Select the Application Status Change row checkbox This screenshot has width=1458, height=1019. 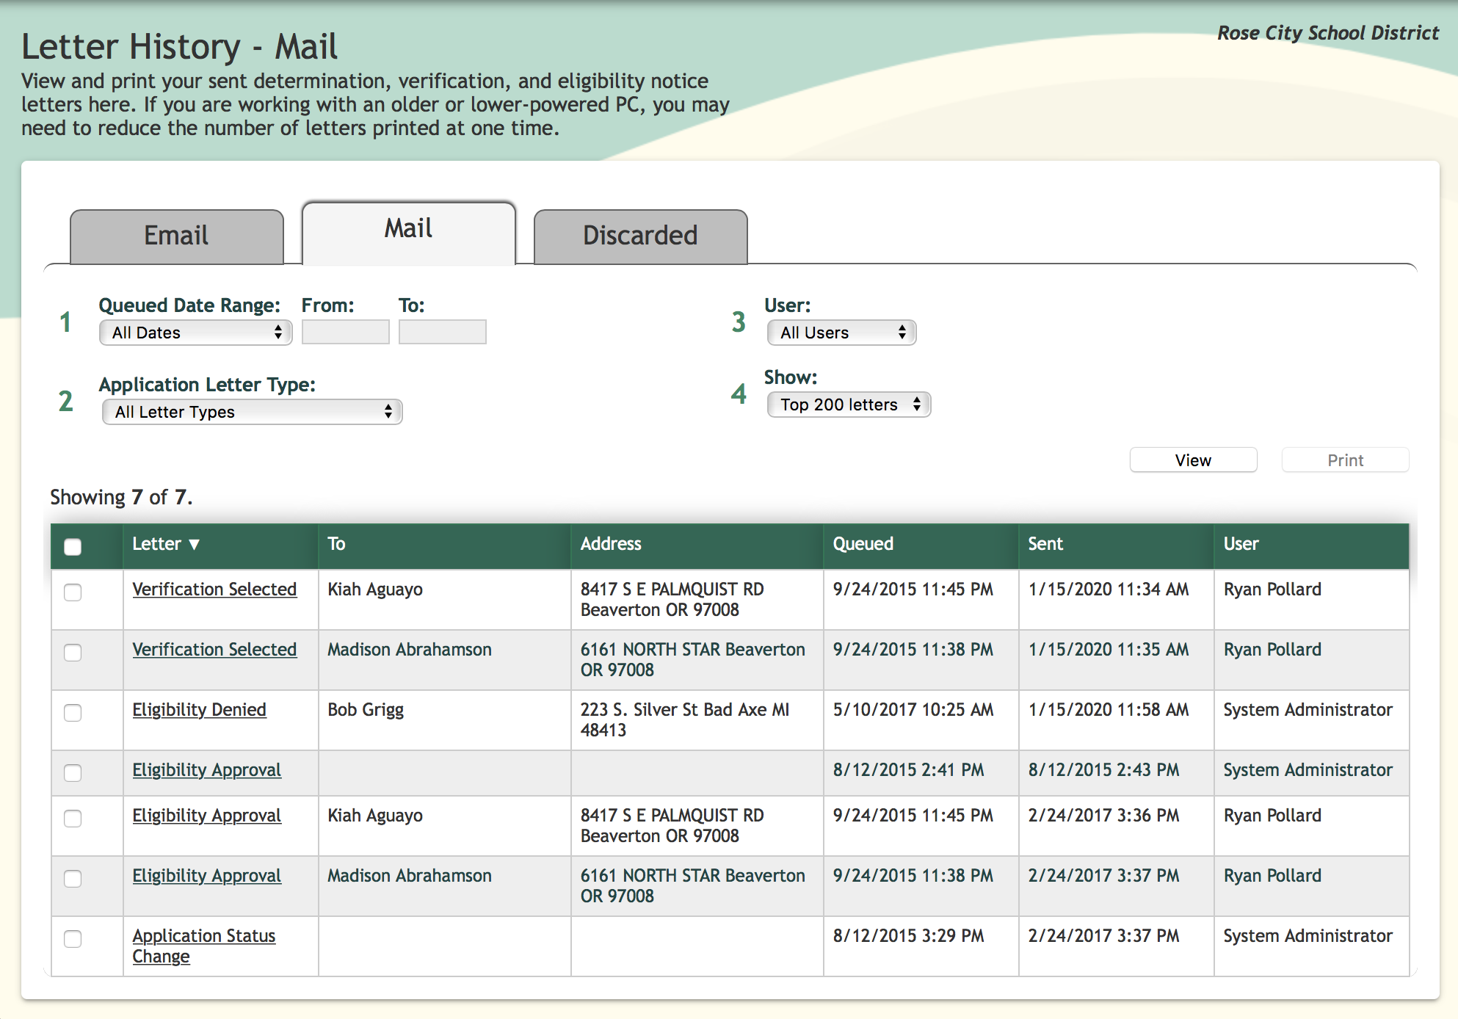[x=73, y=938]
